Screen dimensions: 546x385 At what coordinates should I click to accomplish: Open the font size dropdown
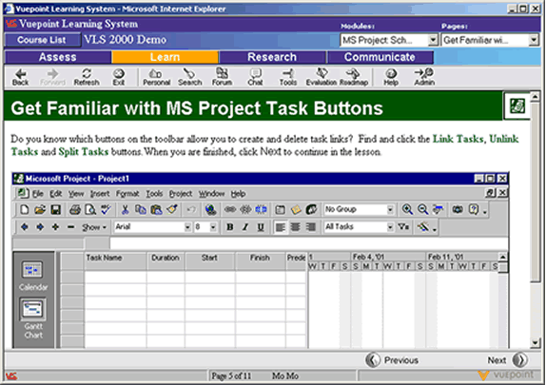pos(213,227)
